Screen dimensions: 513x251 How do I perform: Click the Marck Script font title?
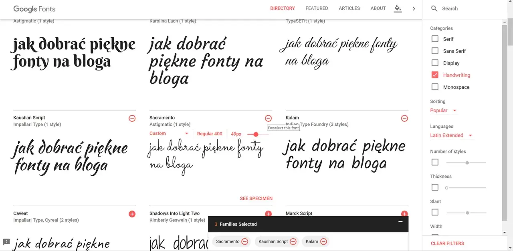[299, 213]
